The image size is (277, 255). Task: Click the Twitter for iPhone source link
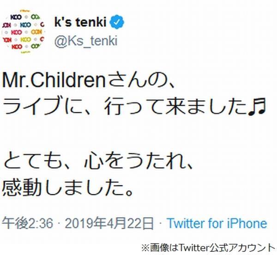coord(217,224)
